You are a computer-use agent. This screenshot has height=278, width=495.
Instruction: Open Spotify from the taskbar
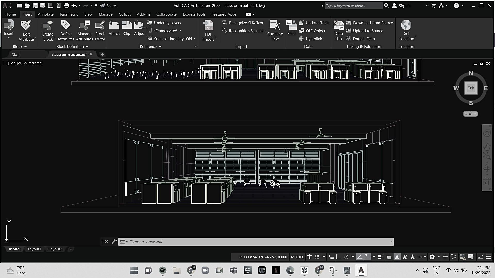coord(162,270)
